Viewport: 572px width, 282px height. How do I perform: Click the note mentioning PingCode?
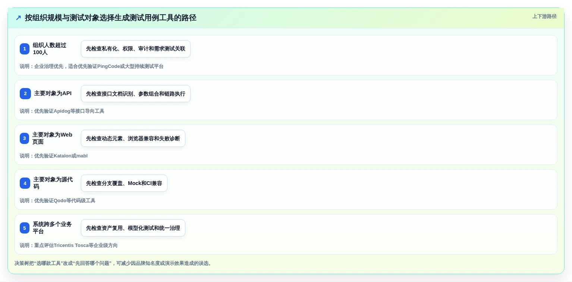92,66
